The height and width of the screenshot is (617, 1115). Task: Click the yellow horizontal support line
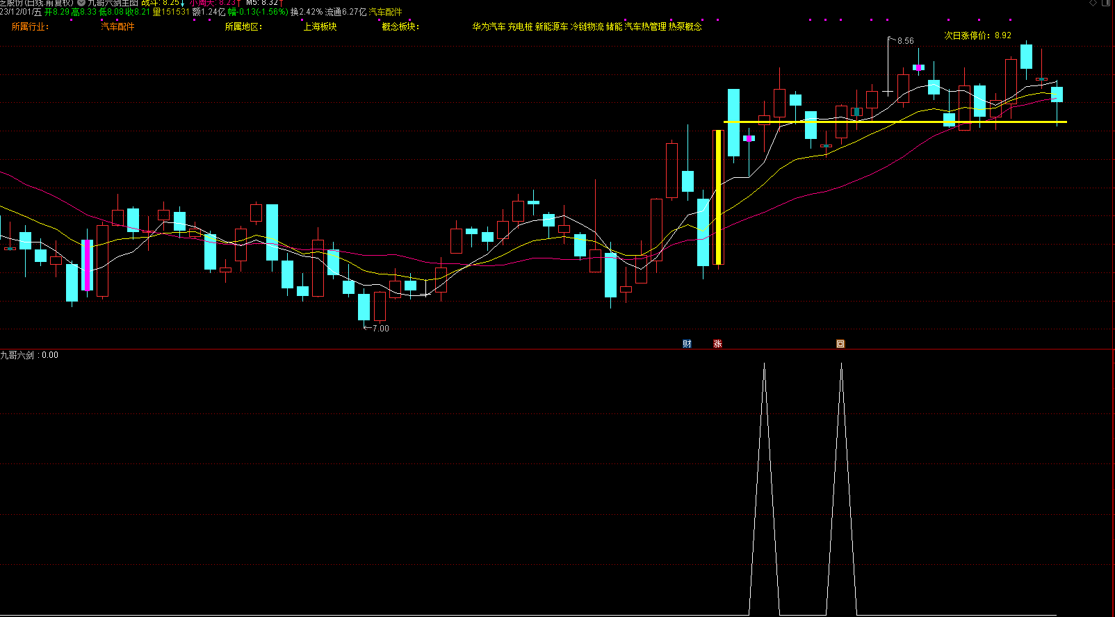point(895,122)
